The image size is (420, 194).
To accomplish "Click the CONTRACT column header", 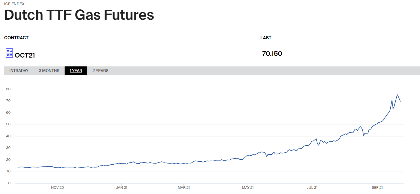I will tap(16, 38).
